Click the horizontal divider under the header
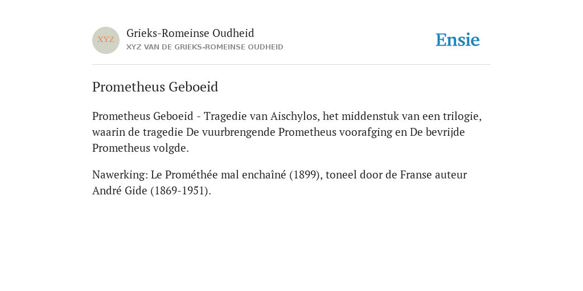The image size is (583, 291). point(291,65)
